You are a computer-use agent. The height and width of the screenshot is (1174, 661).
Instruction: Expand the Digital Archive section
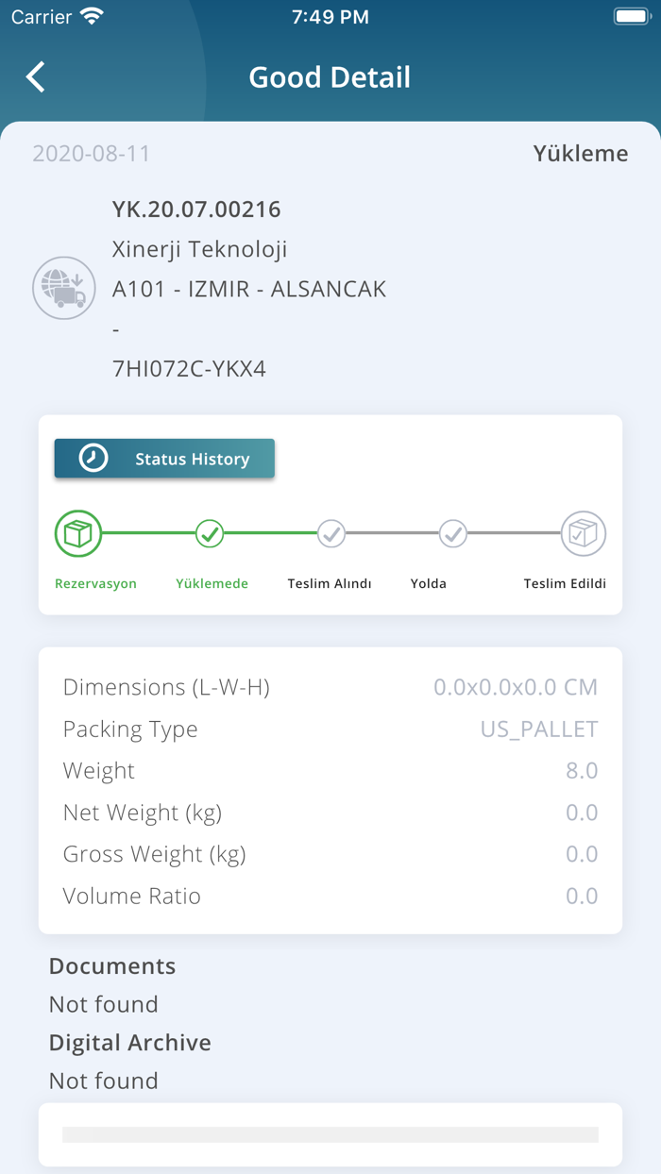click(x=129, y=1043)
